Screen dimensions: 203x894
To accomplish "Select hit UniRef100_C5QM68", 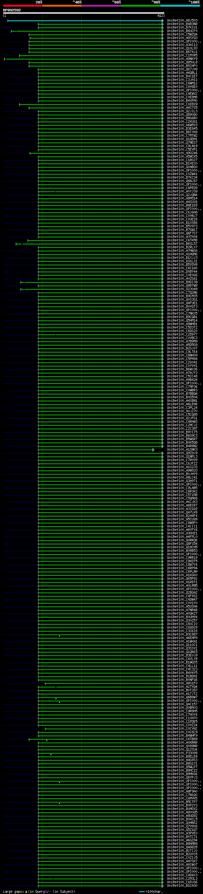I will click(x=182, y=498).
